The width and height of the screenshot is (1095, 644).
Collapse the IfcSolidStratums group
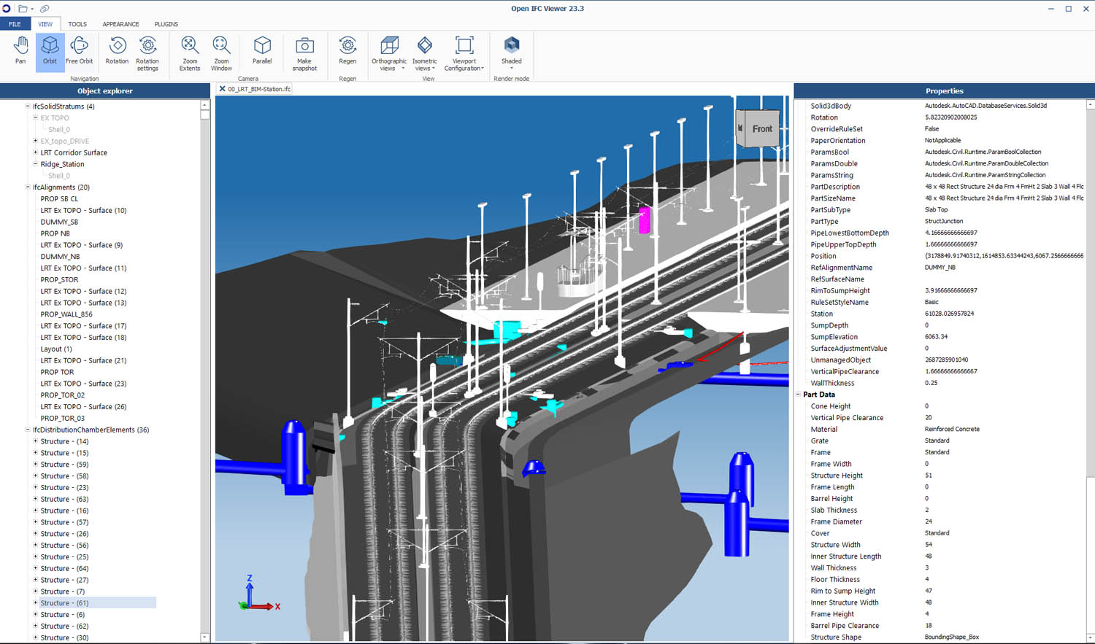[x=28, y=106]
